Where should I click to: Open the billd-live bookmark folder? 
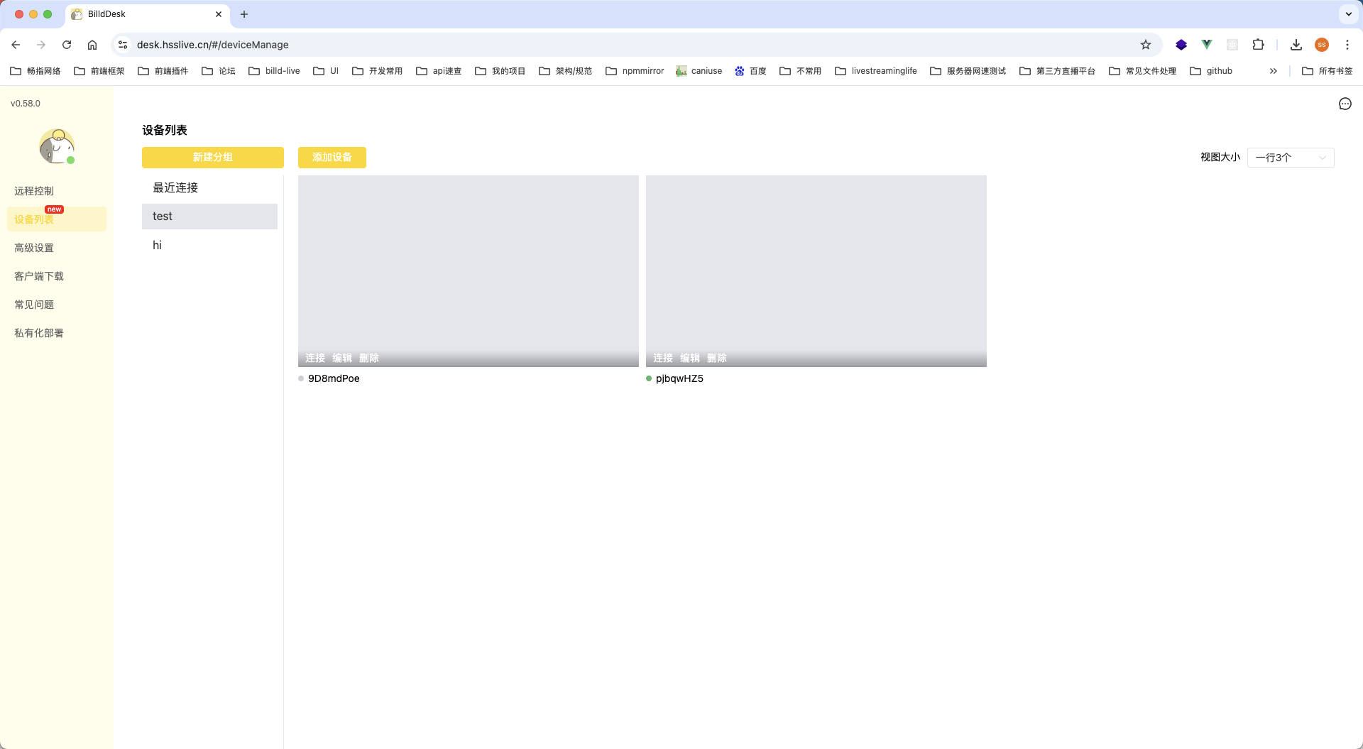(x=274, y=71)
